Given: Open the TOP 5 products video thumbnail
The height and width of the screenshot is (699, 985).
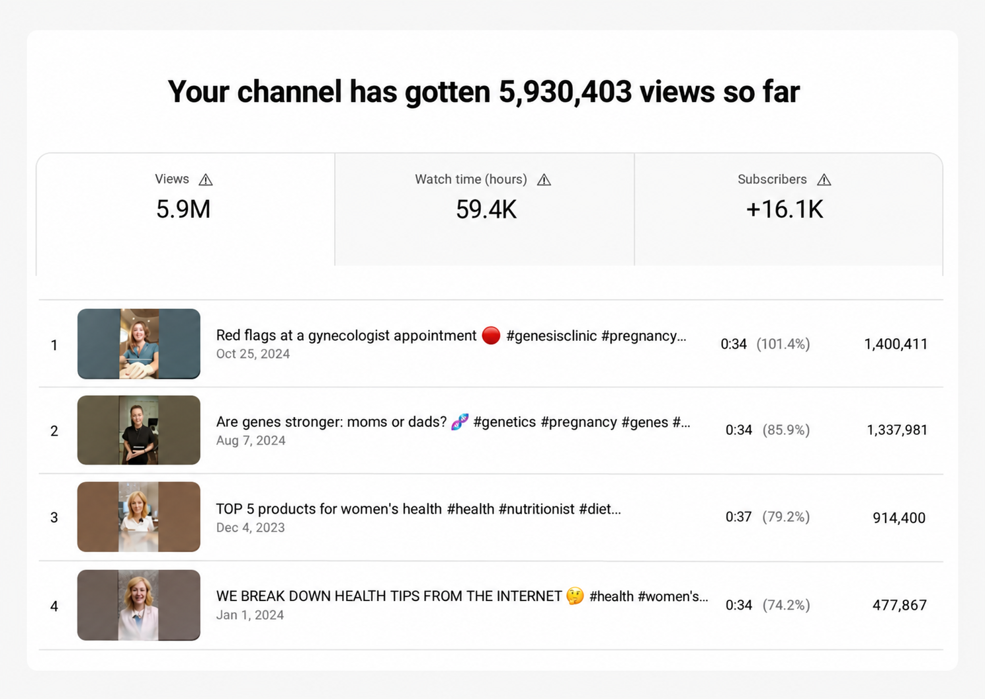Looking at the screenshot, I should 139,517.
